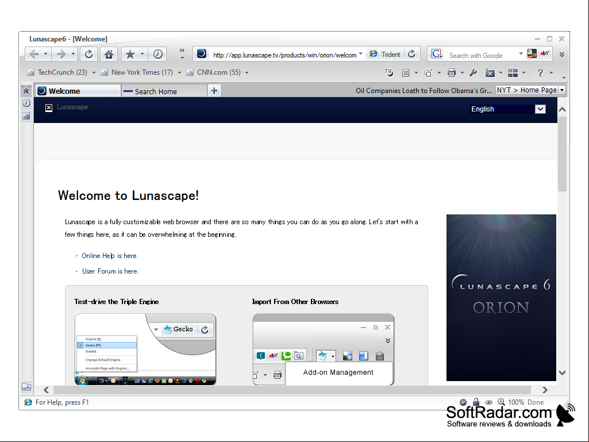Open the RSS feed sidebar panel

[26, 116]
